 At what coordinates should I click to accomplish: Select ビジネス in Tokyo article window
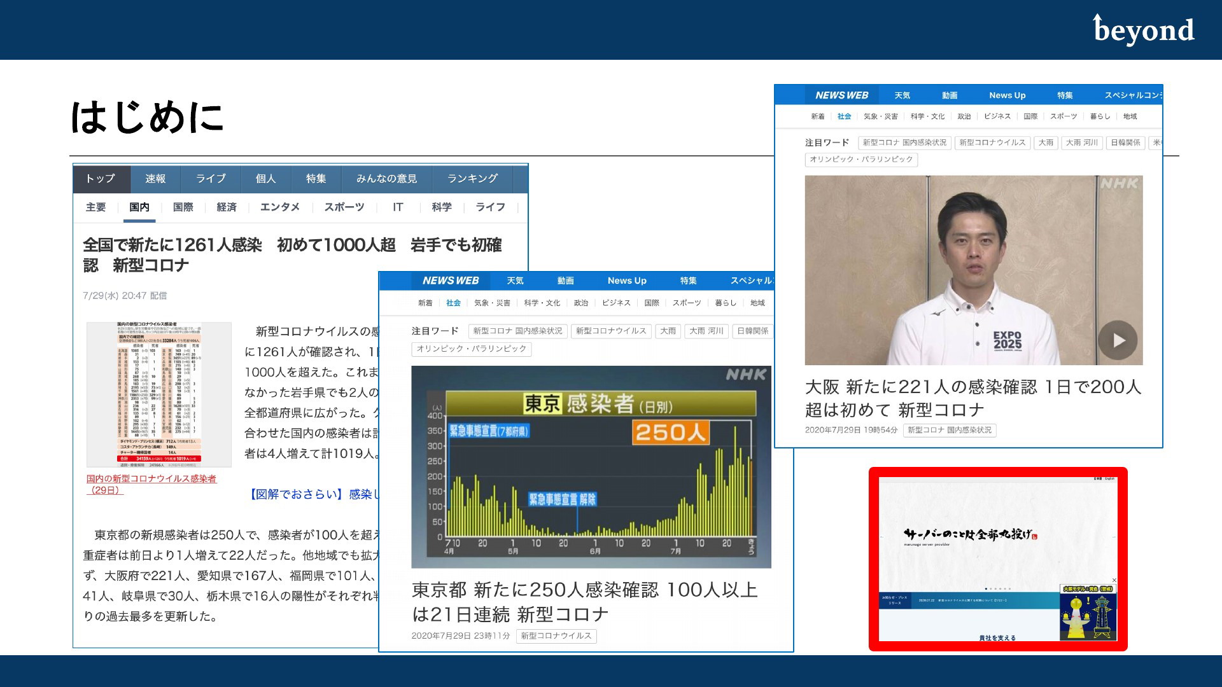[616, 303]
